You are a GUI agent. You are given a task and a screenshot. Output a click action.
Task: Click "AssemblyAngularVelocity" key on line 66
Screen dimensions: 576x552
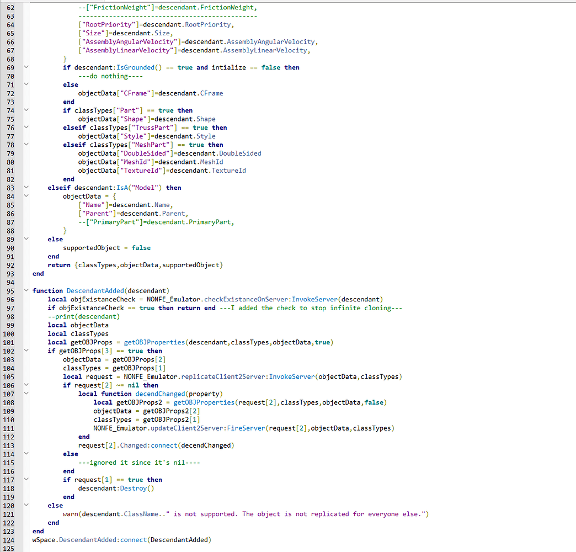(x=130, y=42)
